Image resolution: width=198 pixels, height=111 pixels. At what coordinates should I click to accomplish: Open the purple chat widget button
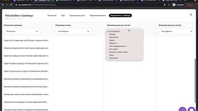[x=192, y=109]
